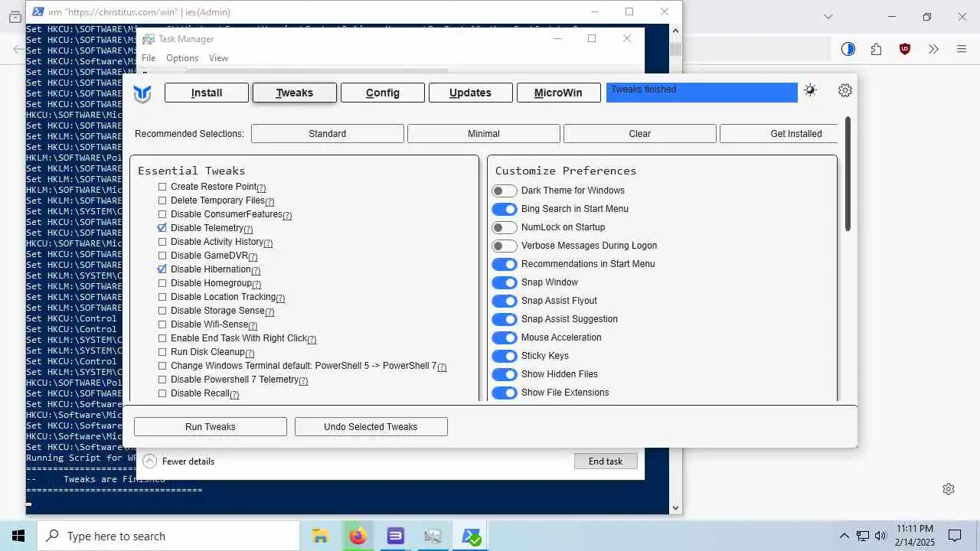The image size is (980, 551).
Task: Show hidden system tray icons chevron
Action: click(844, 536)
